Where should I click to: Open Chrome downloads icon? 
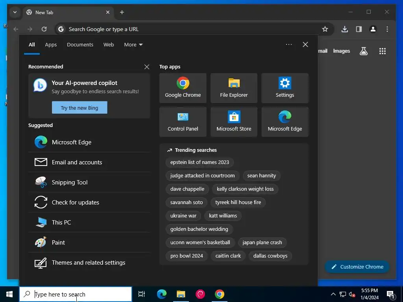pyautogui.click(x=345, y=29)
